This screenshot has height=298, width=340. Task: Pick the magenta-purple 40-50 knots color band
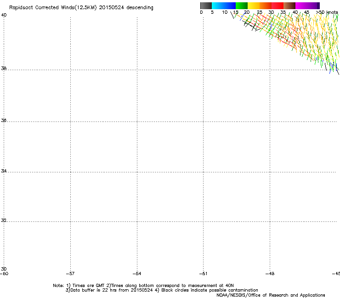[x=307, y=6]
